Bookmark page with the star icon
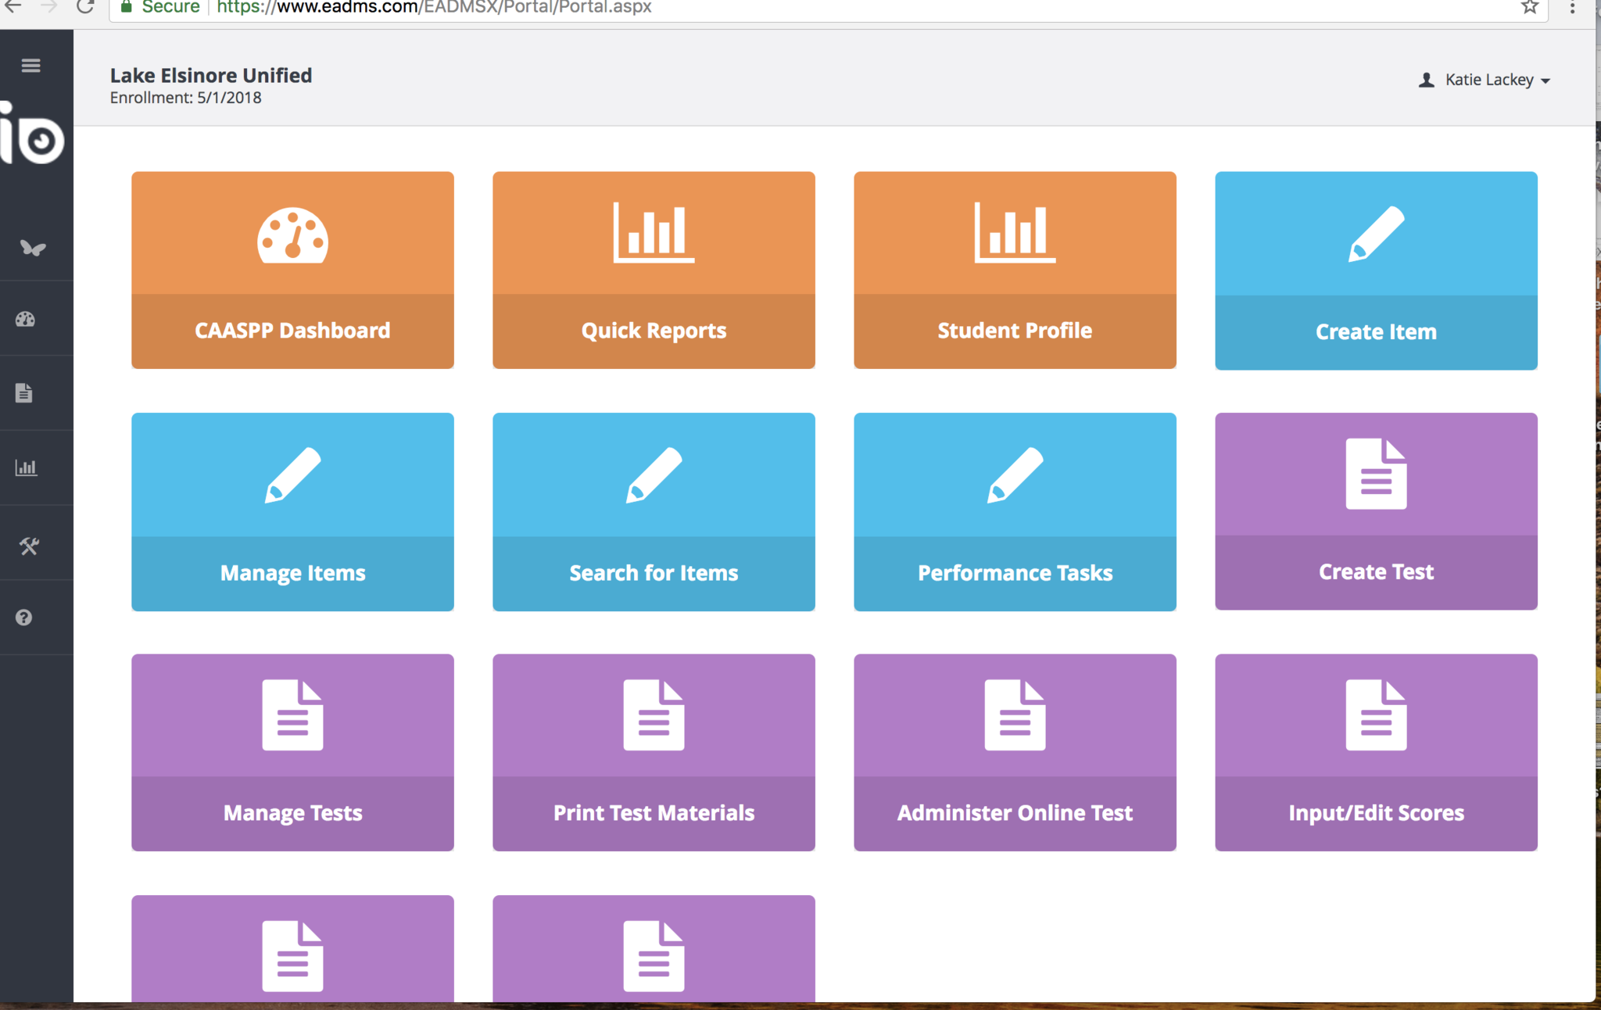 (x=1530, y=8)
